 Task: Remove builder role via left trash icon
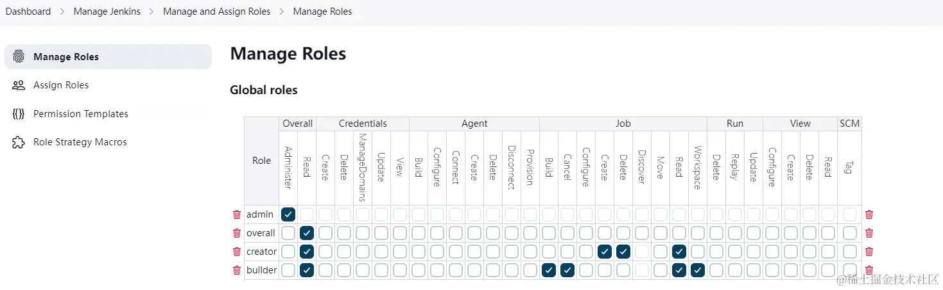pyautogui.click(x=237, y=270)
